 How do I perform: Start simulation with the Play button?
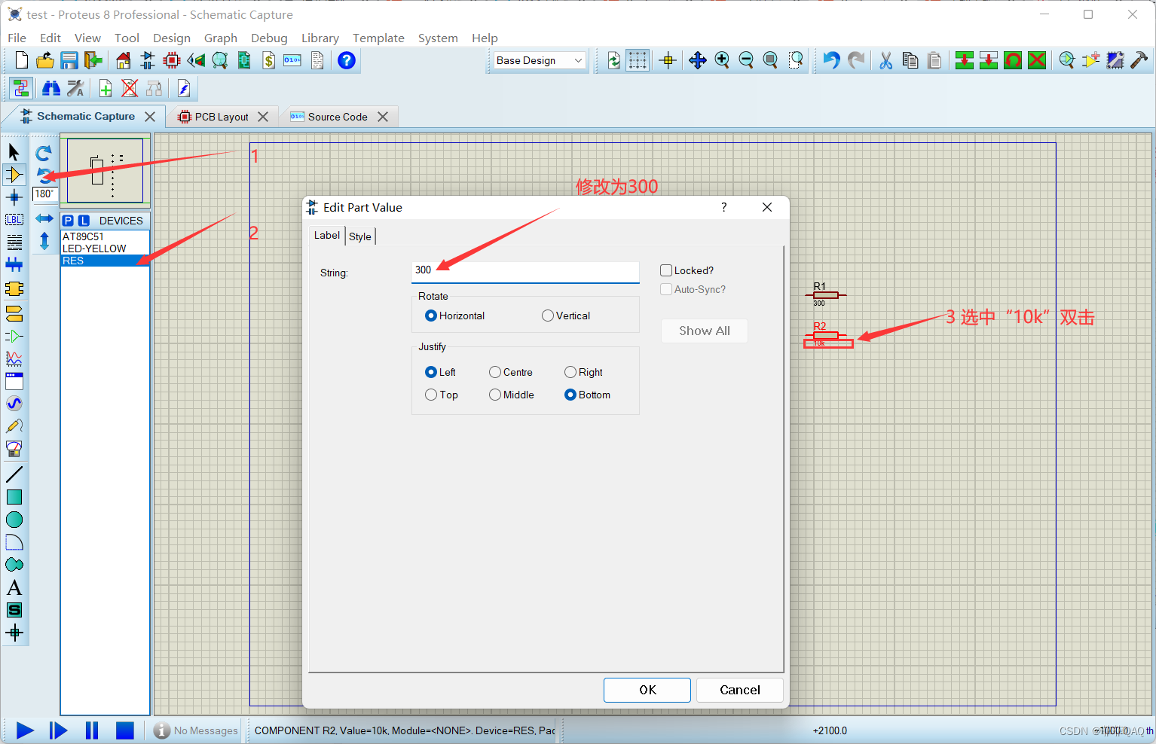pyautogui.click(x=25, y=730)
